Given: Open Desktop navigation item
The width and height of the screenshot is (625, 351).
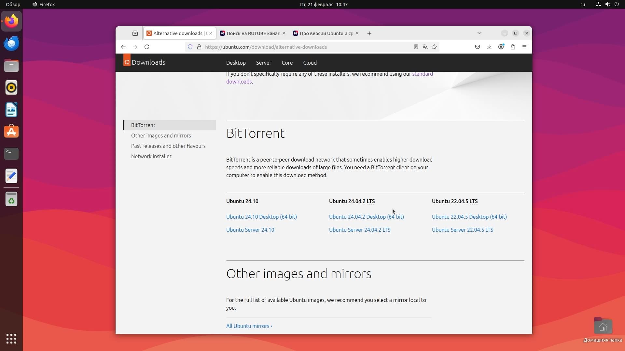Looking at the screenshot, I should (236, 63).
